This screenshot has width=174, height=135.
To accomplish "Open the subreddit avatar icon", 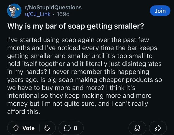I will pyautogui.click(x=14, y=11).
